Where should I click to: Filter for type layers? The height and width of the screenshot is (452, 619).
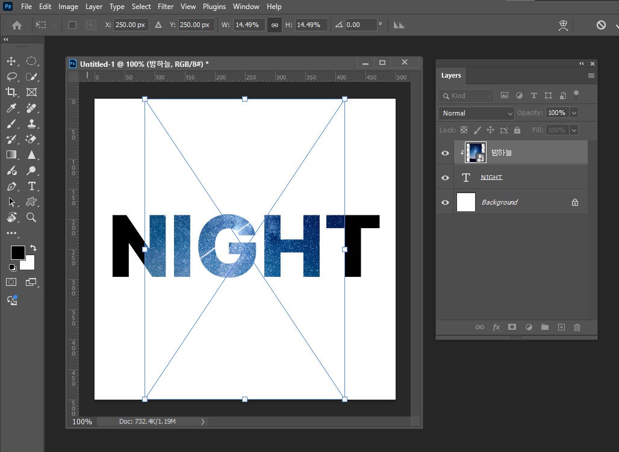click(x=533, y=96)
